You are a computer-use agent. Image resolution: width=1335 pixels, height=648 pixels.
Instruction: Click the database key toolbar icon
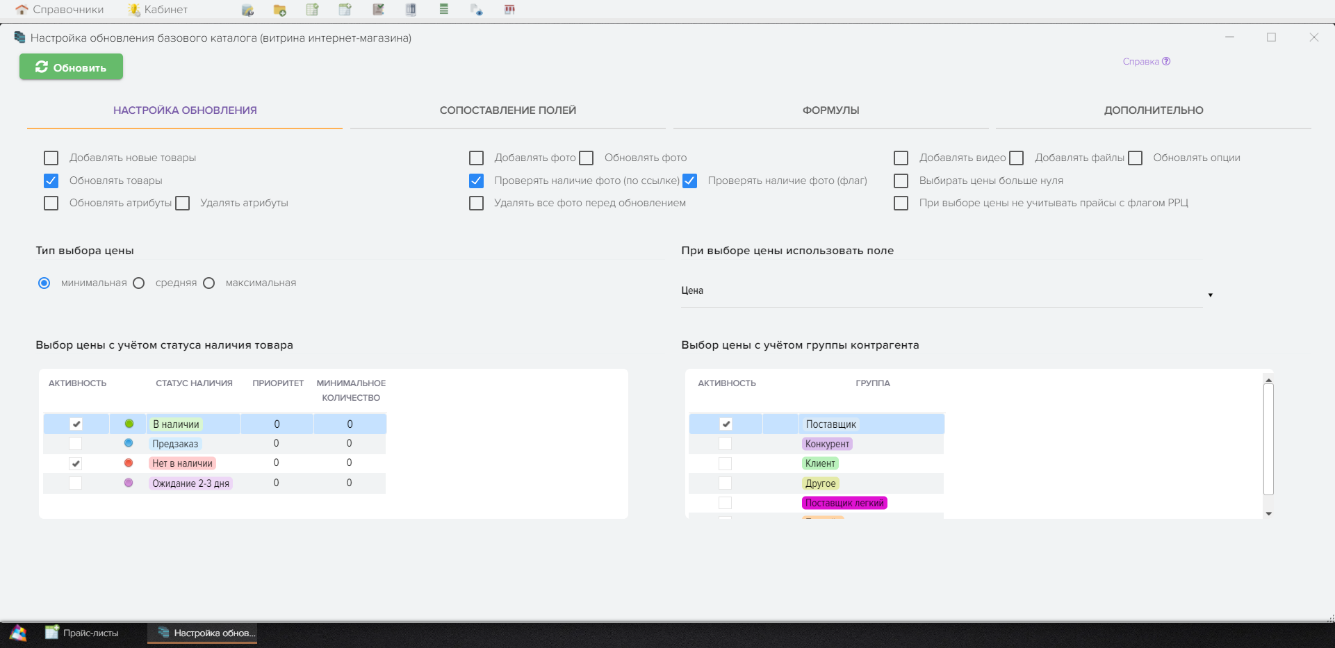[x=247, y=10]
